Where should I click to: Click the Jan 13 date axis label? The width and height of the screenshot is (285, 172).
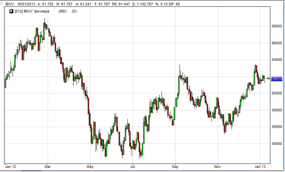tap(260, 167)
